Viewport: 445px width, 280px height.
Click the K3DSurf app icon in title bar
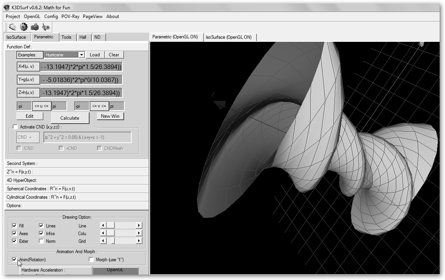pos(6,7)
